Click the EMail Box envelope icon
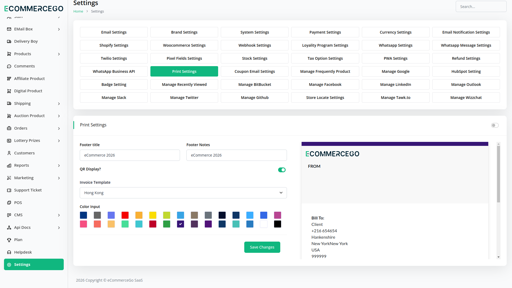The width and height of the screenshot is (512, 288). coord(9,29)
